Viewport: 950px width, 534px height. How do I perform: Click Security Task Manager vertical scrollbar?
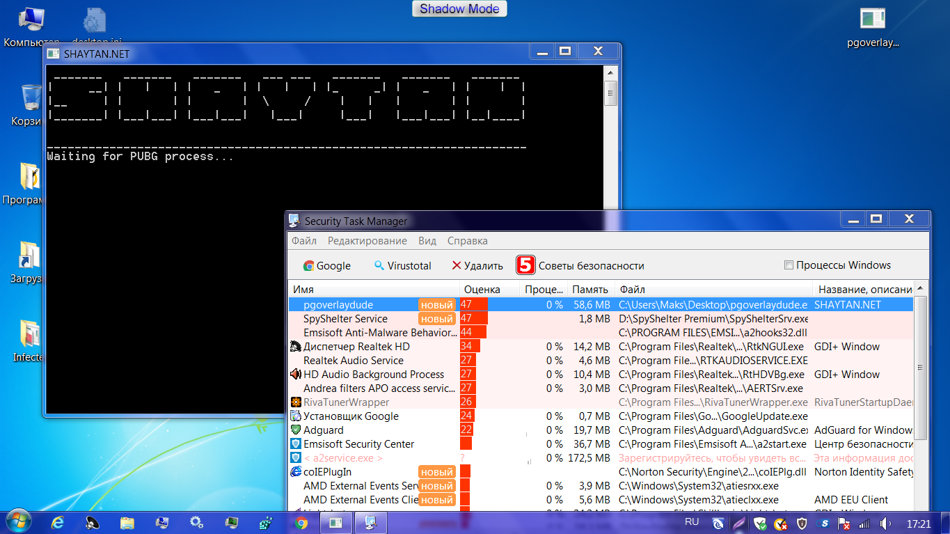tap(920, 368)
